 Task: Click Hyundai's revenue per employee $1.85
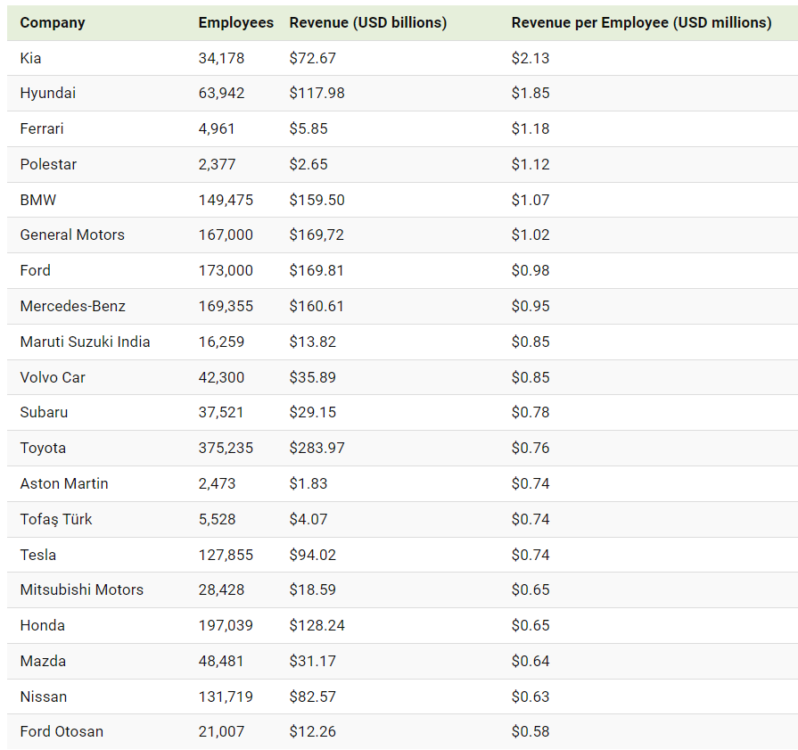531,93
